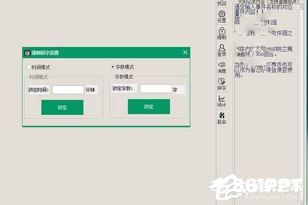The image size is (308, 205).
Task: Open the 拼字 icon in the sidebar
Action: point(222,84)
